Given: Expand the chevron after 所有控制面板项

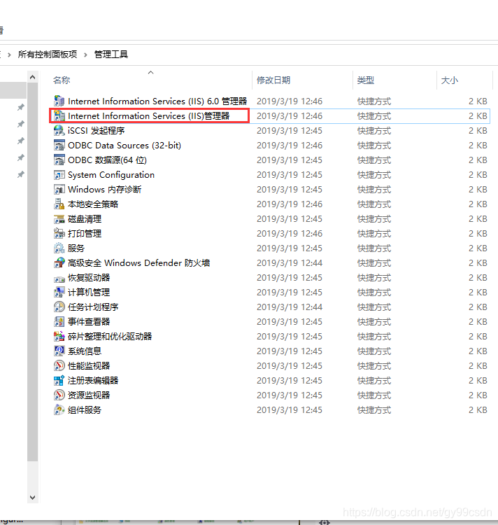Looking at the screenshot, I should [x=85, y=55].
